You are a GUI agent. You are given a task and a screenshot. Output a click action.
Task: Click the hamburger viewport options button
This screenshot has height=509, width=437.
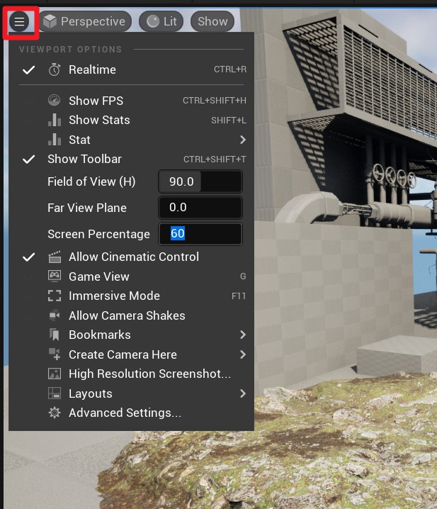(19, 21)
